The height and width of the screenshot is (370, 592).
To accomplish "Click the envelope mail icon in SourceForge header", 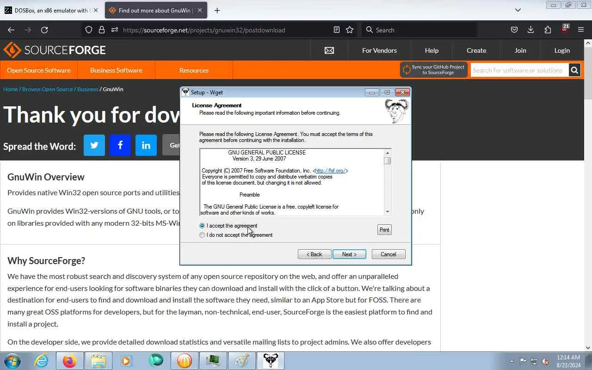I will (329, 50).
